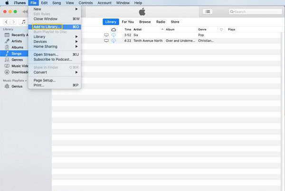Click the music note media picker
The width and height of the screenshot is (285, 191).
(23, 22)
